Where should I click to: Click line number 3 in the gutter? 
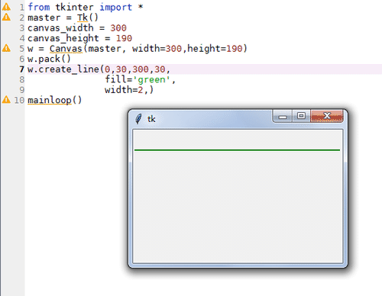[22, 28]
